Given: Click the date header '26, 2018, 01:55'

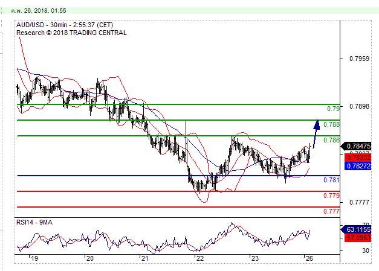Looking at the screenshot, I should 45,11.
